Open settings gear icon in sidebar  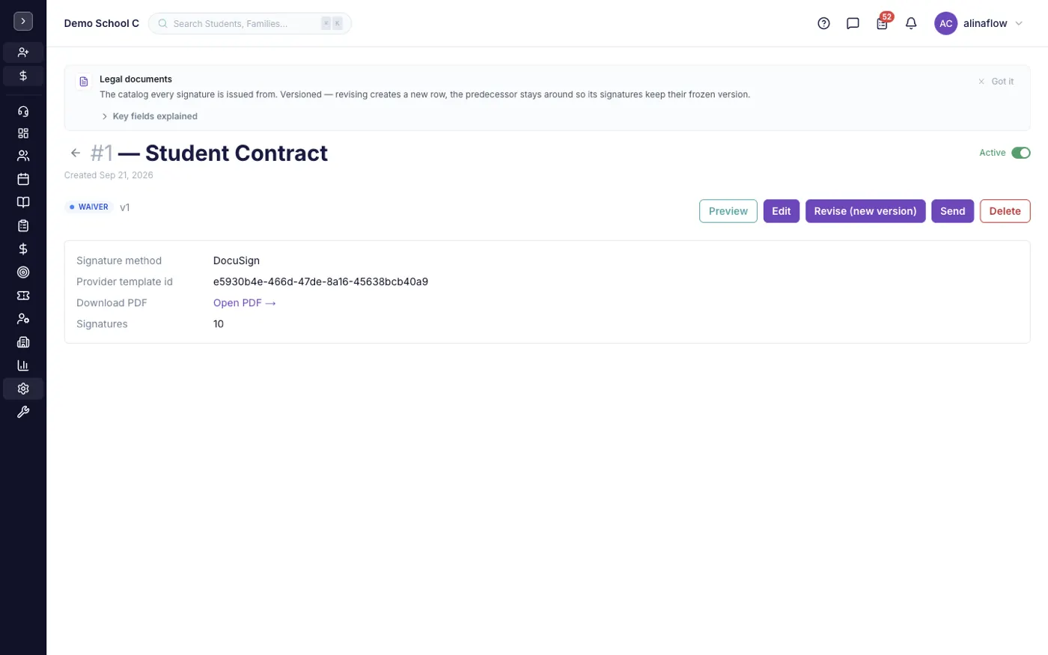tap(23, 389)
